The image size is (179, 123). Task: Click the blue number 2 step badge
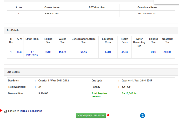click(x=142, y=115)
